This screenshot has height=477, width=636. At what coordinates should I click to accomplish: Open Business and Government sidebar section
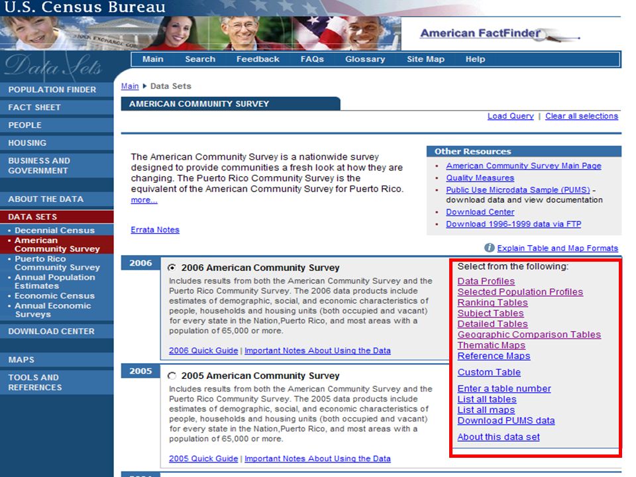(x=57, y=166)
